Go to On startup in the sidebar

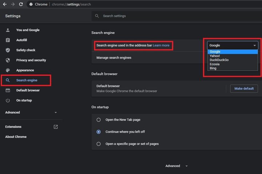tap(24, 100)
